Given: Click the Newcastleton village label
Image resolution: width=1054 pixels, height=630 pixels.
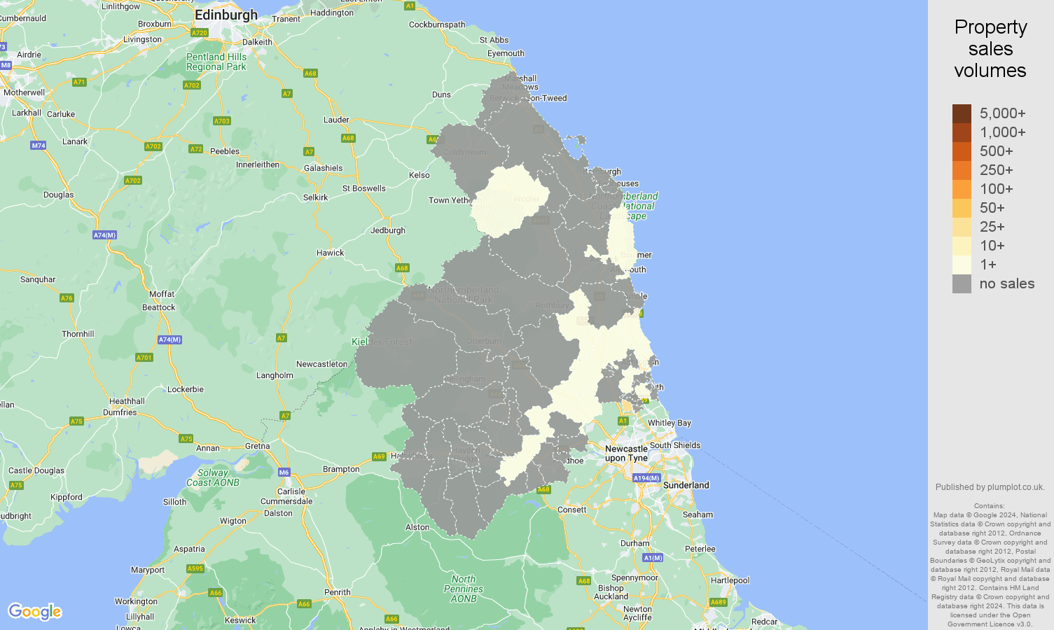Looking at the screenshot, I should [x=321, y=364].
